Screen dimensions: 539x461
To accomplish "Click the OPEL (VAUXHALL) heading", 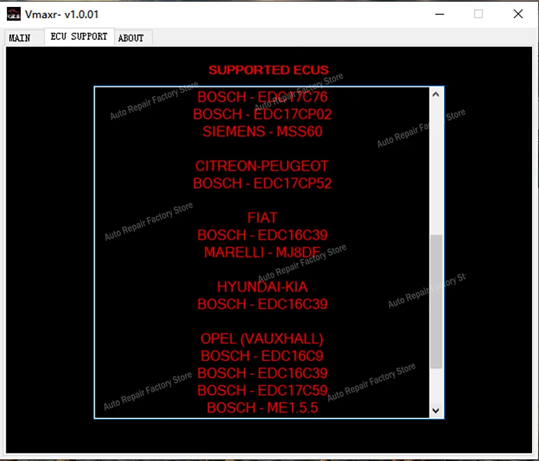I will point(262,339).
